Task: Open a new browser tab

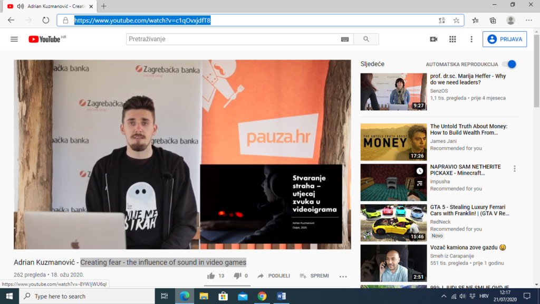Action: coord(104,6)
